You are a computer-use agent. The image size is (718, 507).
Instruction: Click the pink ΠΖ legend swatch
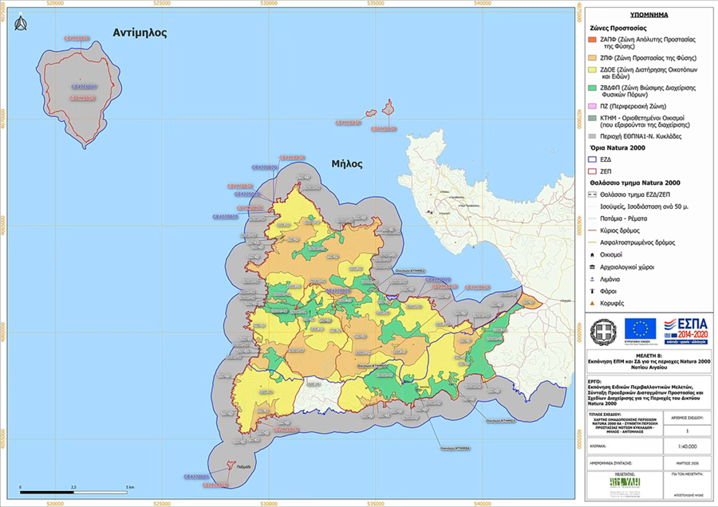click(x=592, y=106)
